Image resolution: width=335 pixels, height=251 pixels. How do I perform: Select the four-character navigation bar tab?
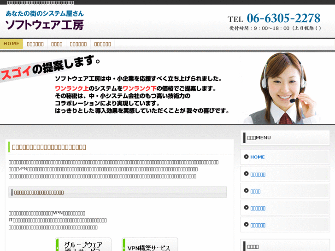tap(57, 44)
